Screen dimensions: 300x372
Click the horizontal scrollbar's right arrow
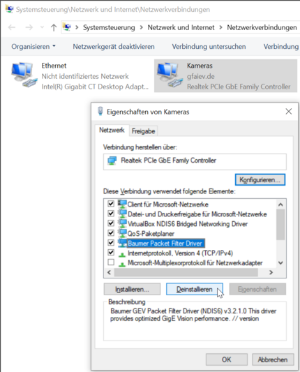[x=271, y=272]
